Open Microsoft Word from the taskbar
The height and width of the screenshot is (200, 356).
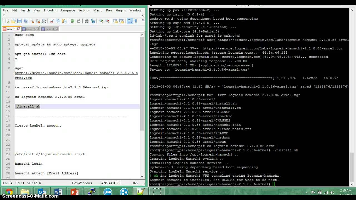(x=58, y=192)
